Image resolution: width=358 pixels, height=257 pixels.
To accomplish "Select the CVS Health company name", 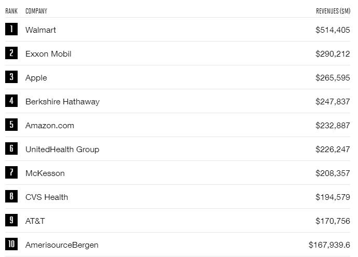I will point(47,197).
